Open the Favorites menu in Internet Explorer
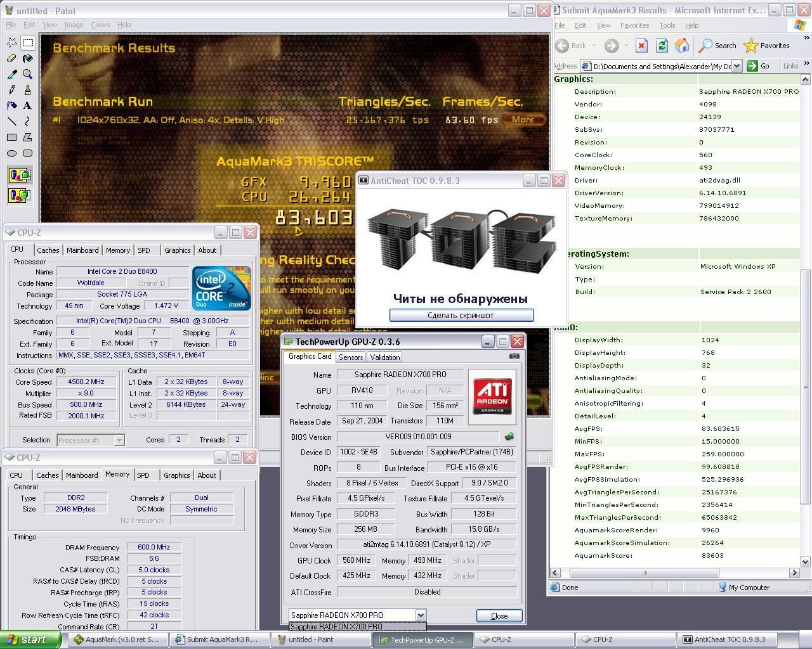 (x=634, y=25)
